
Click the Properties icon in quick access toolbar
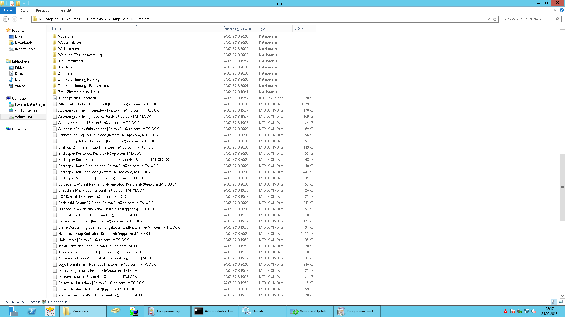[12, 3]
